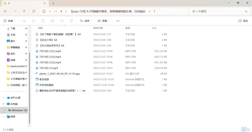Open a new tab with plus icon
Image resolution: width=252 pixels, height=132 pixels.
click(53, 3)
